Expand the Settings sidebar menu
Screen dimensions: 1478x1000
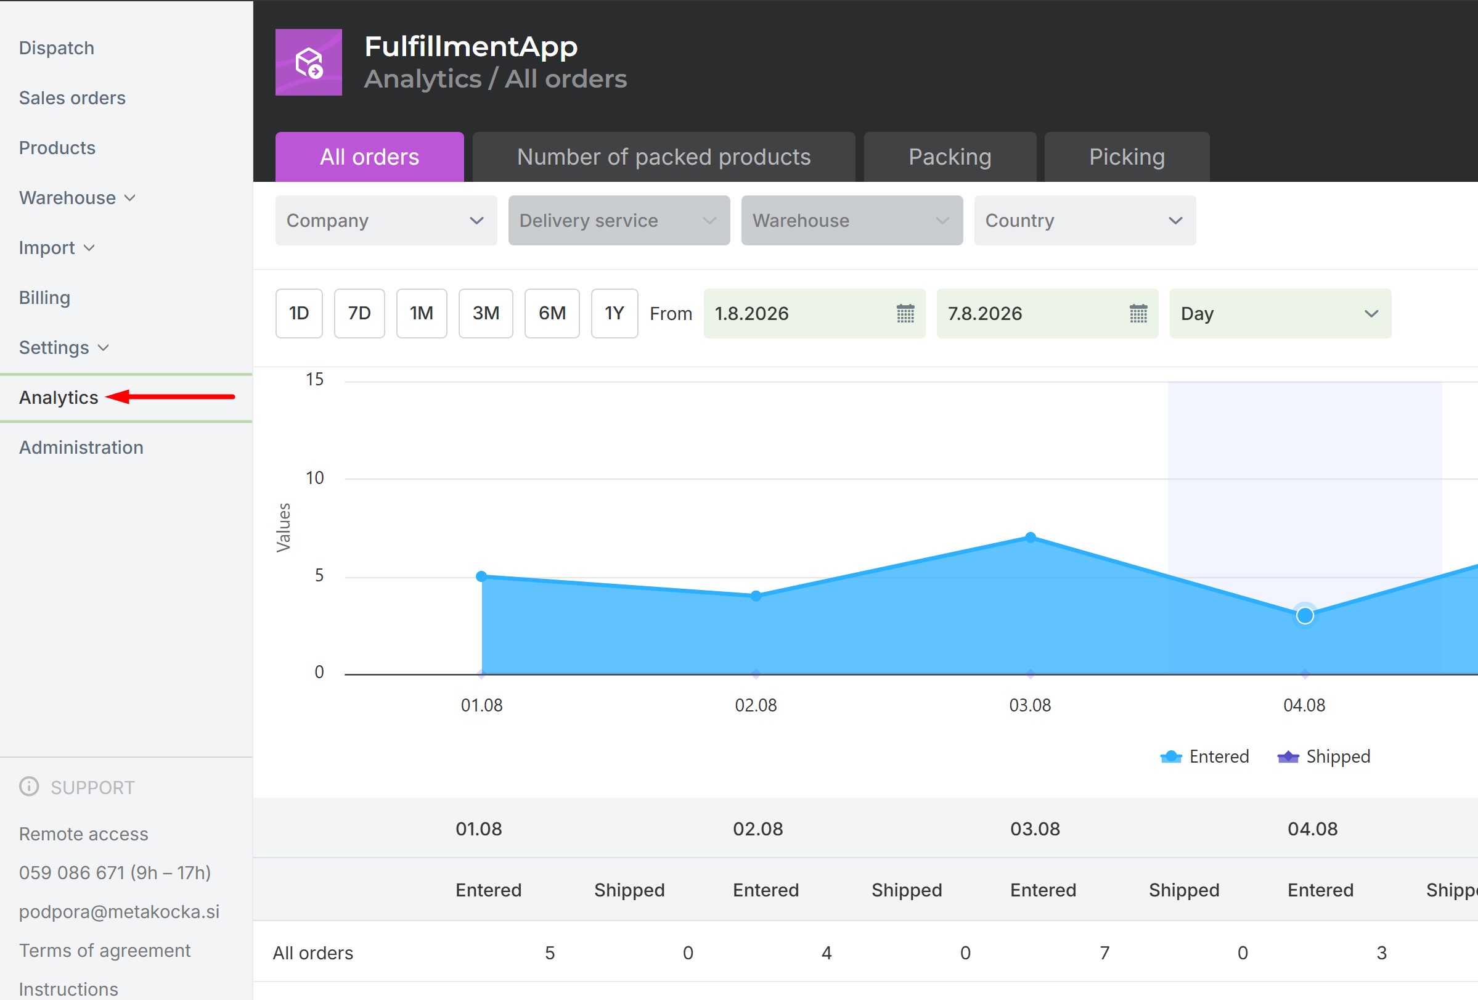pyautogui.click(x=63, y=347)
